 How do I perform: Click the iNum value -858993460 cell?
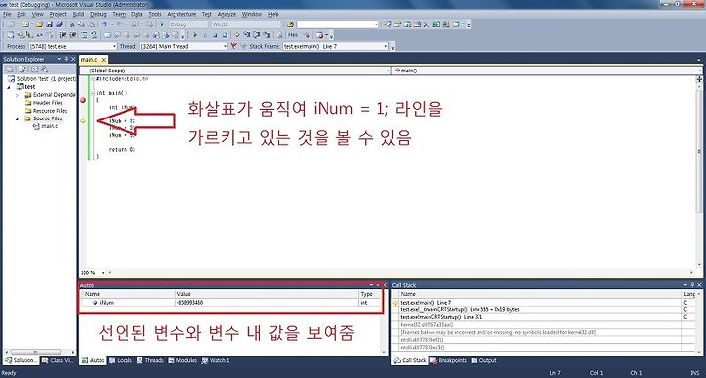[x=267, y=303]
